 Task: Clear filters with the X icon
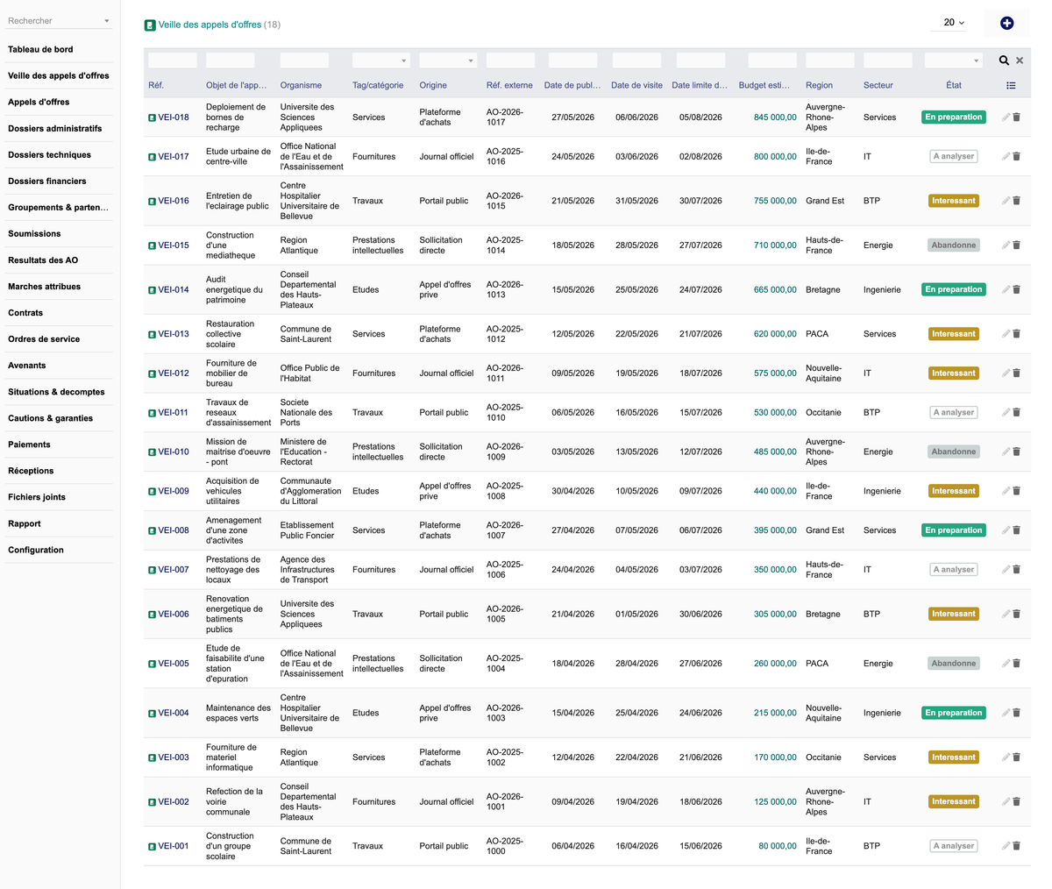[1020, 60]
